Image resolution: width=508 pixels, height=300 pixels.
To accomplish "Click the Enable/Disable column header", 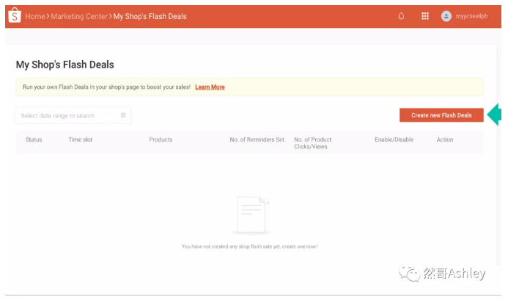I will [394, 139].
